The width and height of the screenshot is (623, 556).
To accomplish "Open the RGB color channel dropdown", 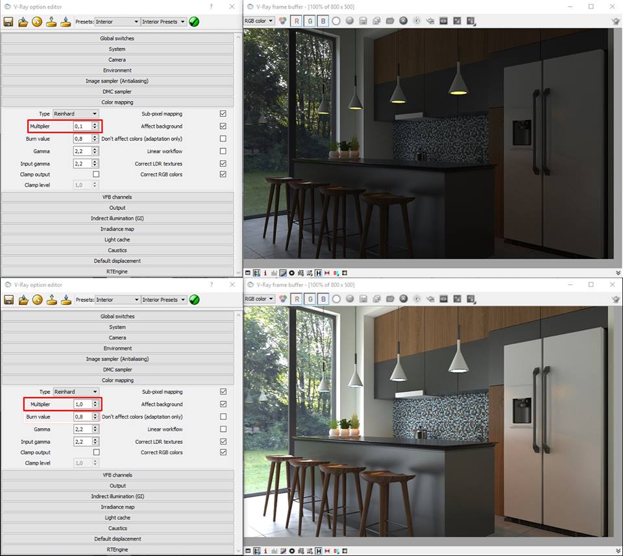I will [260, 21].
